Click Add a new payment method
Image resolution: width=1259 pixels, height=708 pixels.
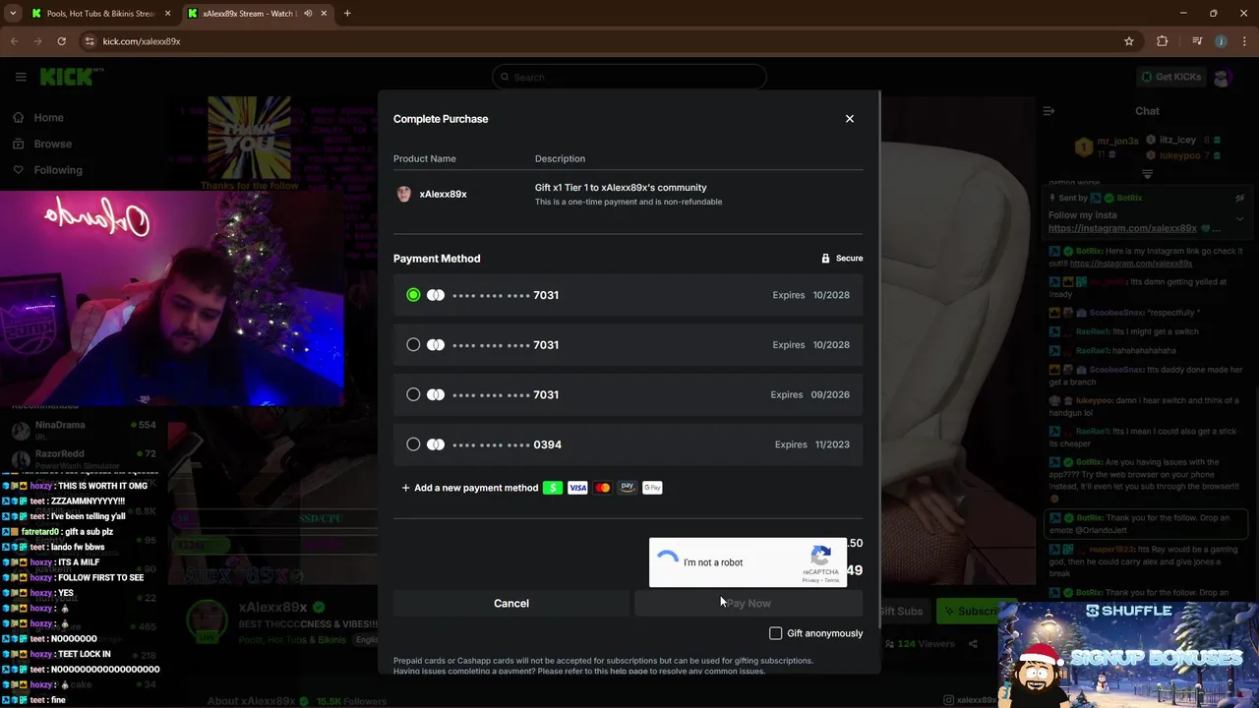point(470,488)
